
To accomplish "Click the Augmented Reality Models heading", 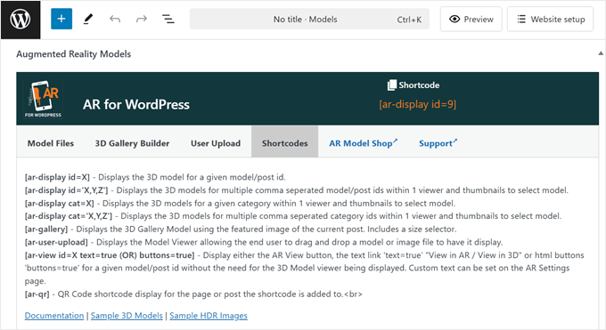I will click(73, 54).
